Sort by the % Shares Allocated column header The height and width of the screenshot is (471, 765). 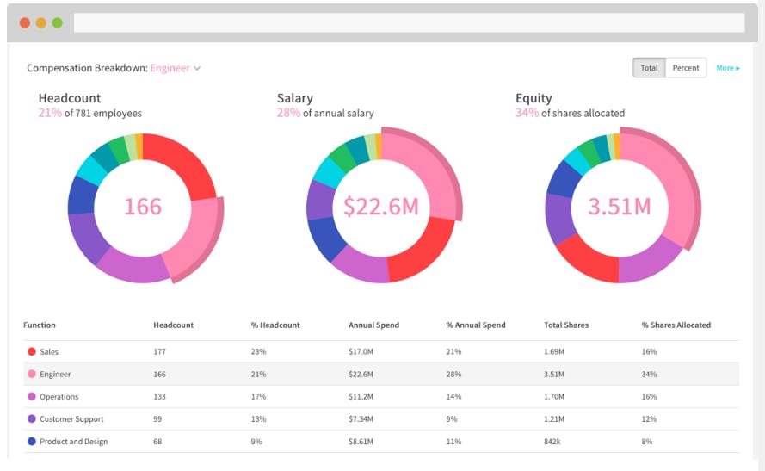676,325
